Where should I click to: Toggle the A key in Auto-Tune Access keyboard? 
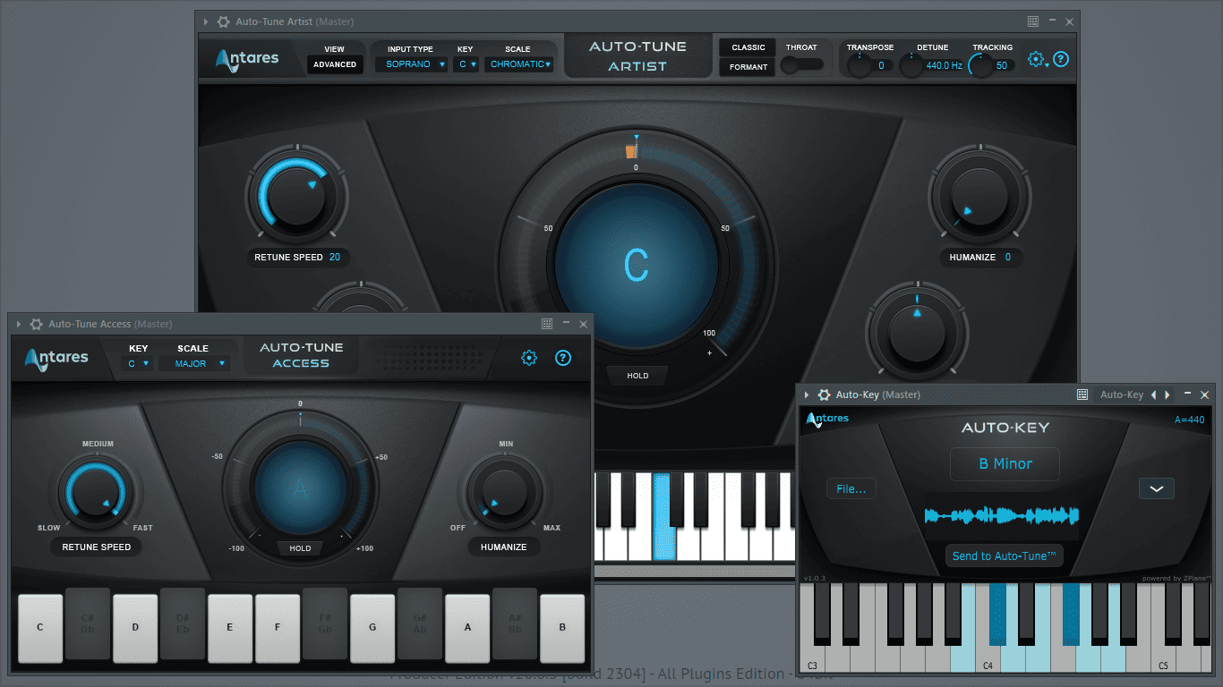(467, 628)
